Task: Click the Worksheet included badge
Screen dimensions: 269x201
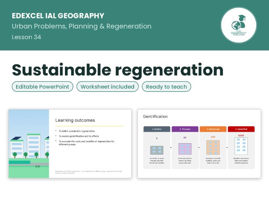Action: click(108, 87)
